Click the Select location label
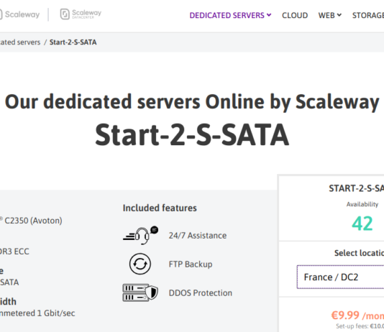Viewport: 384px width, 332px height. point(359,253)
